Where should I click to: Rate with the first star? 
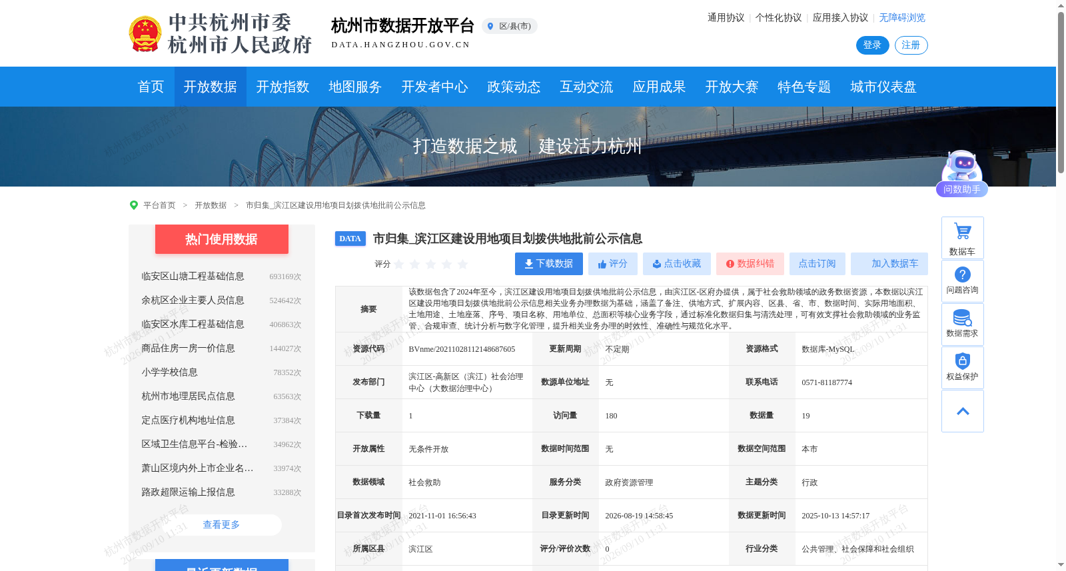pyautogui.click(x=399, y=265)
